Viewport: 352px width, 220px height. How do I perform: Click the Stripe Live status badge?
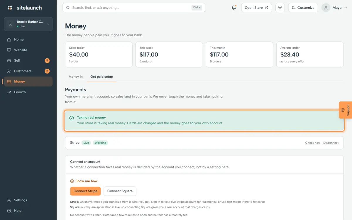point(86,143)
